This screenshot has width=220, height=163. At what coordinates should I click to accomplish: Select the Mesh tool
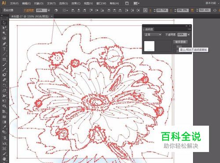pyautogui.click(x=4, y=117)
